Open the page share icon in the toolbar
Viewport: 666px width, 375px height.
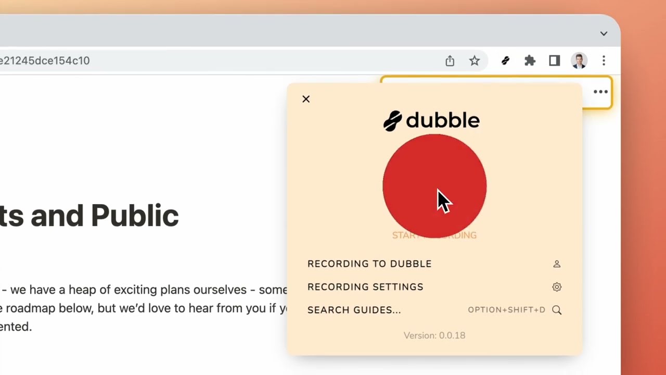pos(450,61)
